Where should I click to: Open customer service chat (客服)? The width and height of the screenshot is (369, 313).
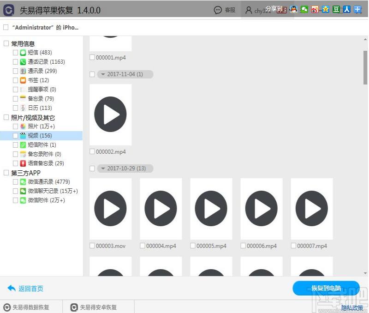pos(225,10)
